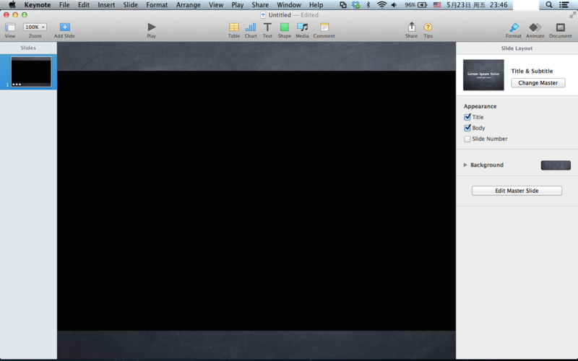Click the black slide canvas
This screenshot has width=578, height=361.
point(256,201)
